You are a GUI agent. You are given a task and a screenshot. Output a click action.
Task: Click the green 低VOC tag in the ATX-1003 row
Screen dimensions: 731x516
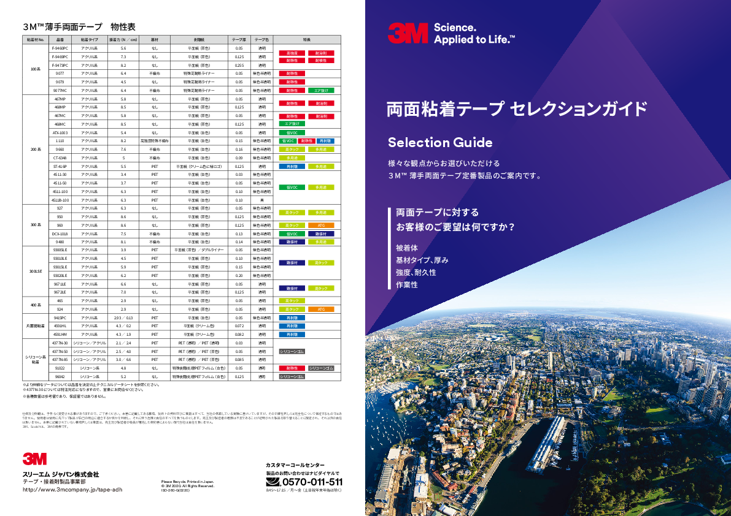[x=292, y=132]
